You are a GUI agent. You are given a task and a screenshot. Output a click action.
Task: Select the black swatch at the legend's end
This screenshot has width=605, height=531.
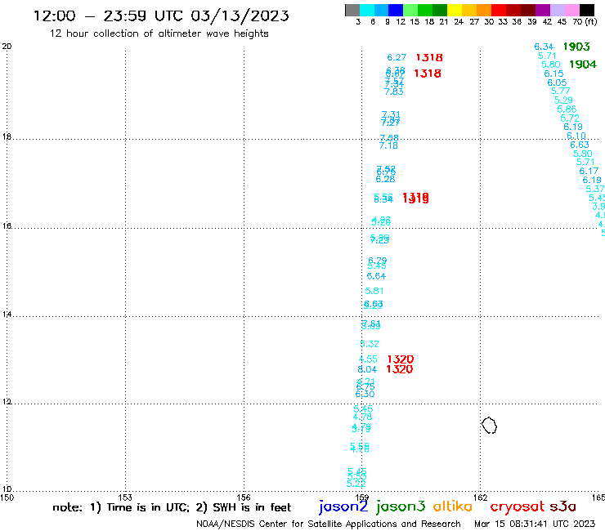point(586,10)
